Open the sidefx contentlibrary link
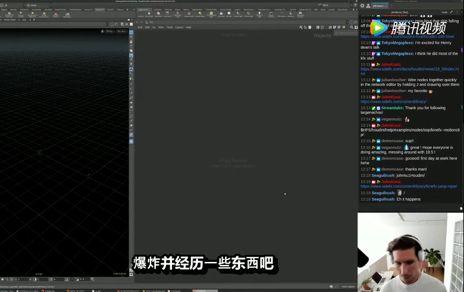 pyautogui.click(x=393, y=102)
